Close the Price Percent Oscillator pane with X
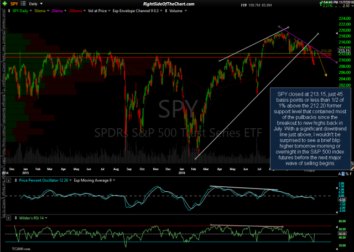The height and width of the screenshot is (252, 354). click(x=8, y=181)
